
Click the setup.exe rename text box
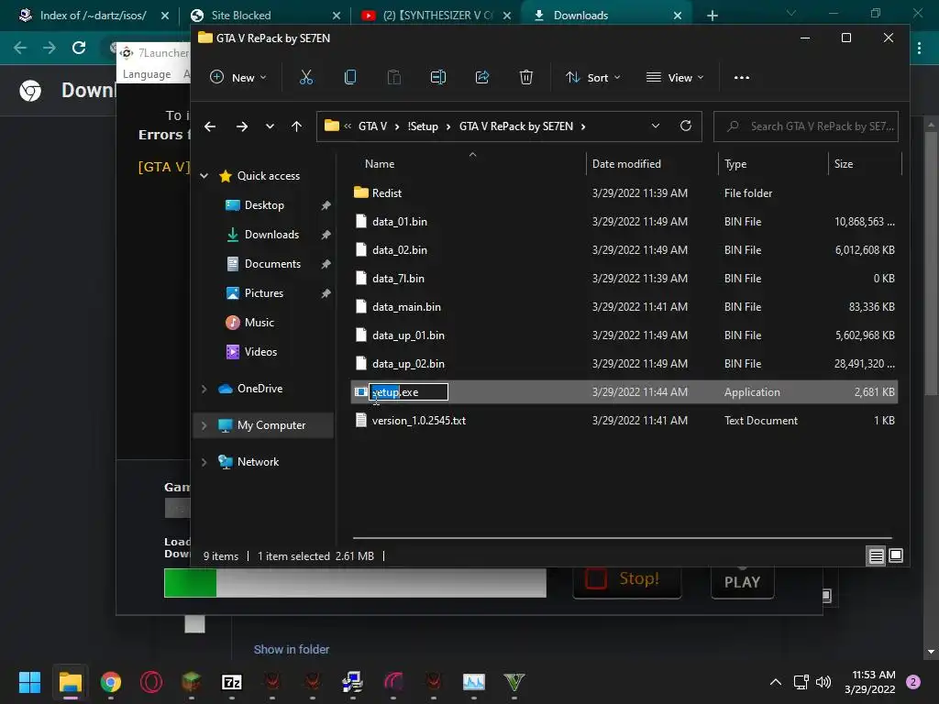pos(408,392)
